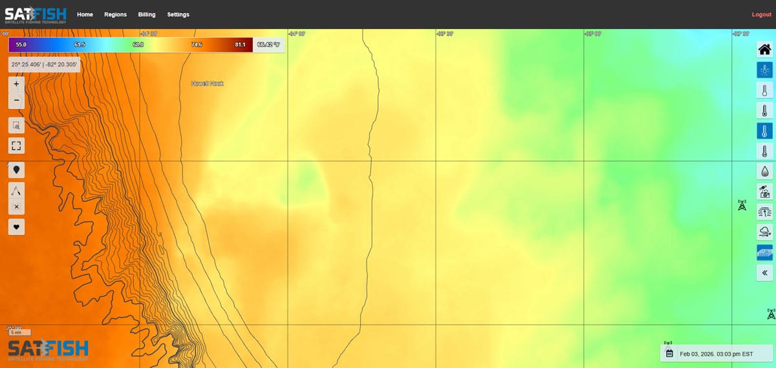
Task: Toggle the water droplet layer
Action: pyautogui.click(x=764, y=171)
